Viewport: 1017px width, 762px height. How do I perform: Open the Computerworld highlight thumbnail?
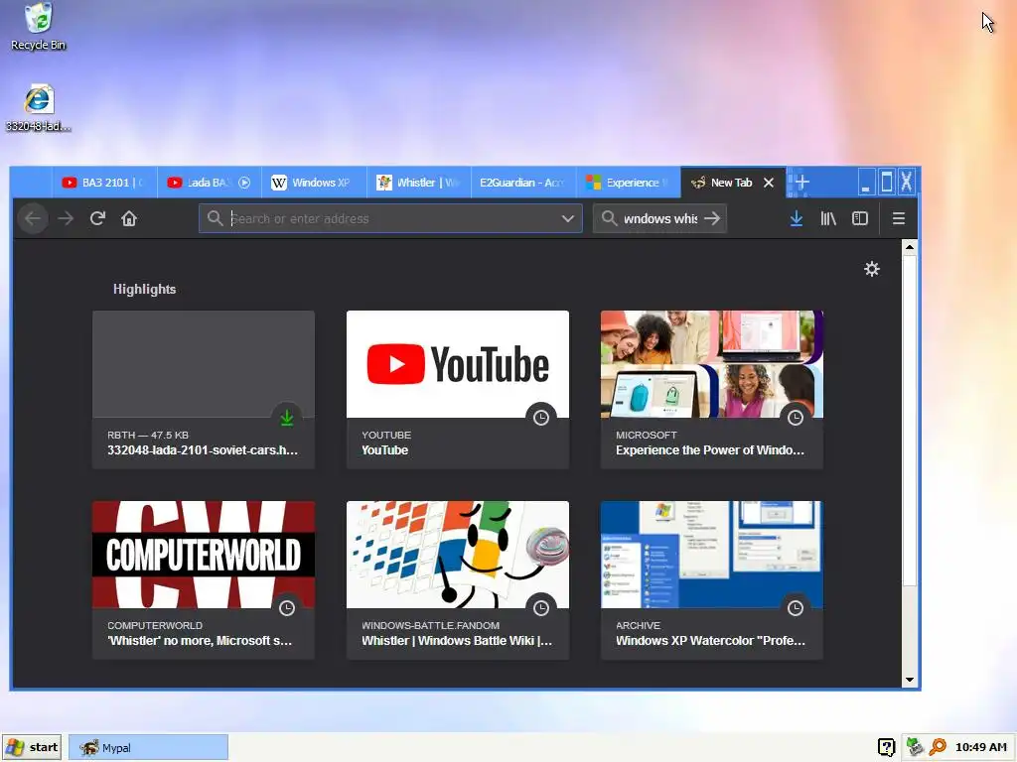[x=204, y=555]
